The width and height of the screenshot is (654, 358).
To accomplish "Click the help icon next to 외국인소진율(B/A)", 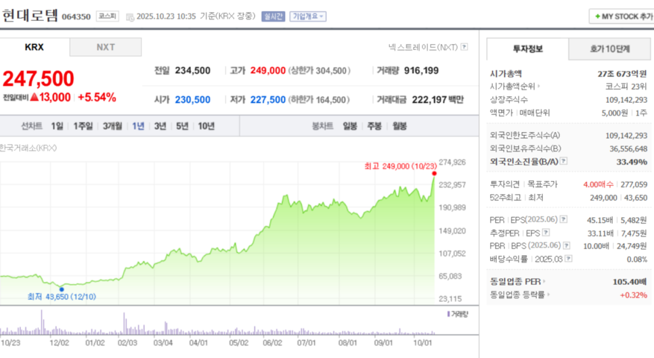I will (x=563, y=161).
